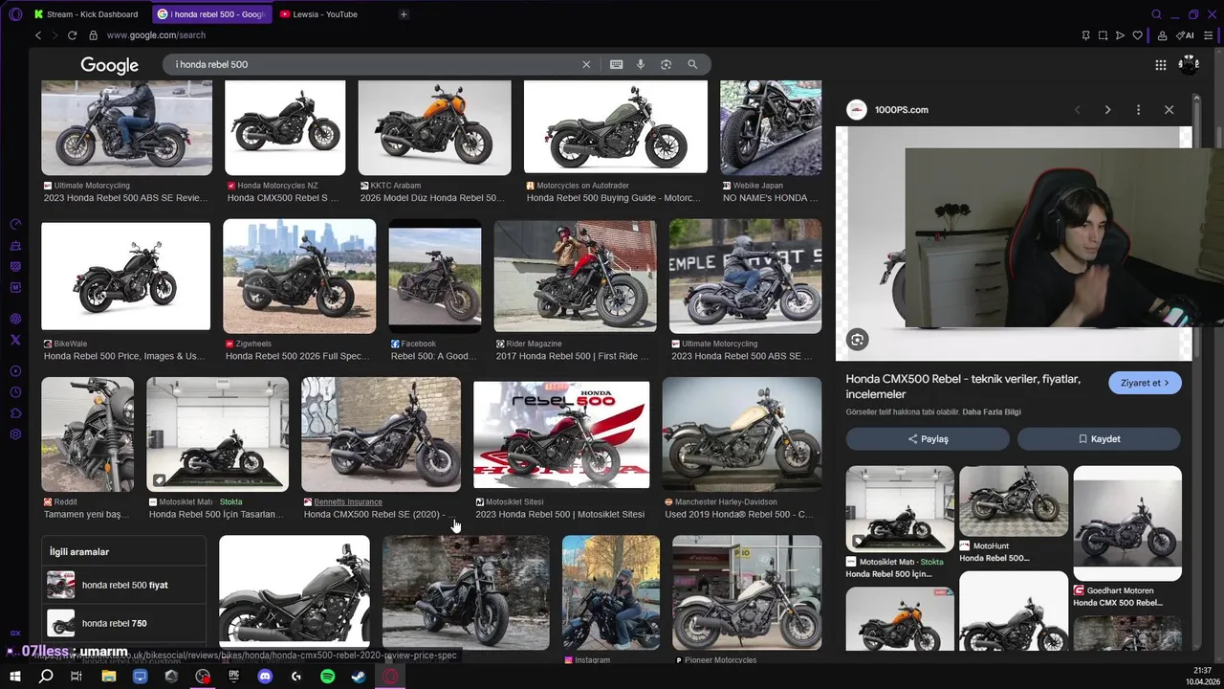The height and width of the screenshot is (689, 1224).
Task: Open the Google apps grid
Action: [x=1160, y=65]
